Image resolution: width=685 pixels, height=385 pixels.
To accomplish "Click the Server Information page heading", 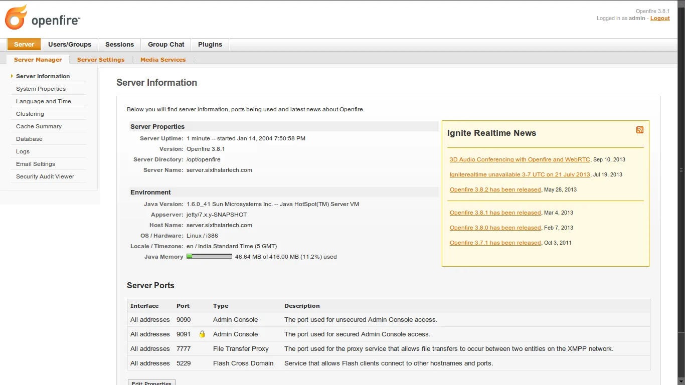I will [x=156, y=83].
